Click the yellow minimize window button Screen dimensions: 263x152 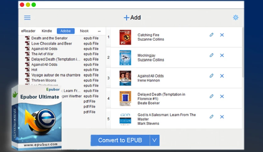[28, 5]
